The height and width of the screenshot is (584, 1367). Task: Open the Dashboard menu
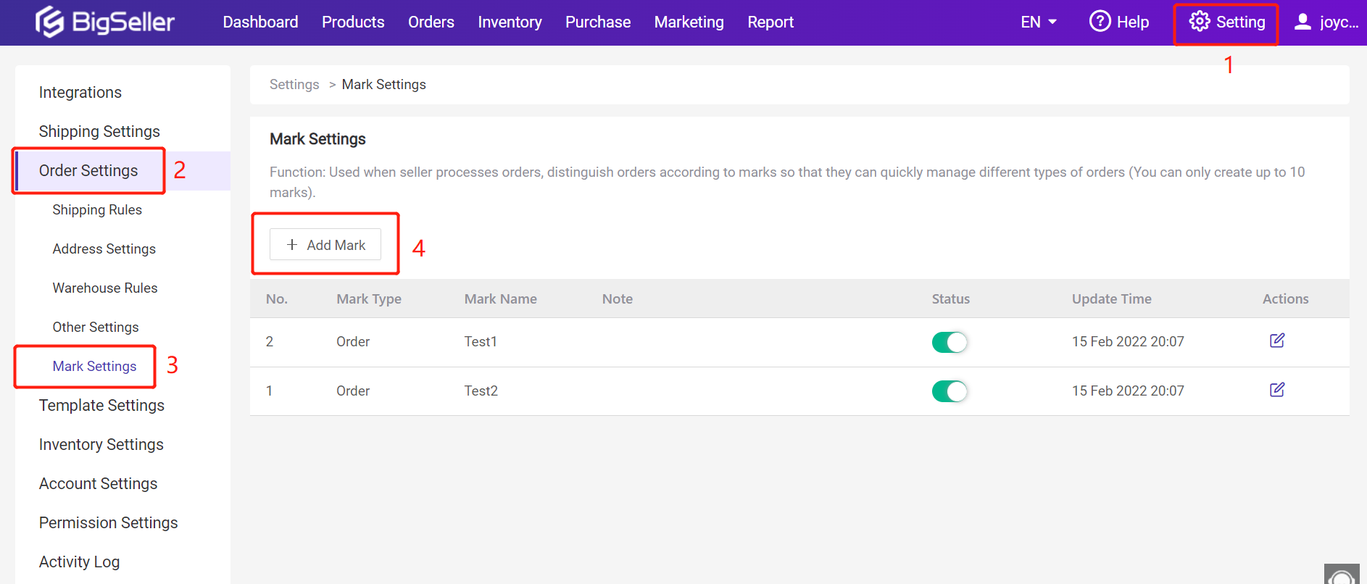[x=260, y=22]
